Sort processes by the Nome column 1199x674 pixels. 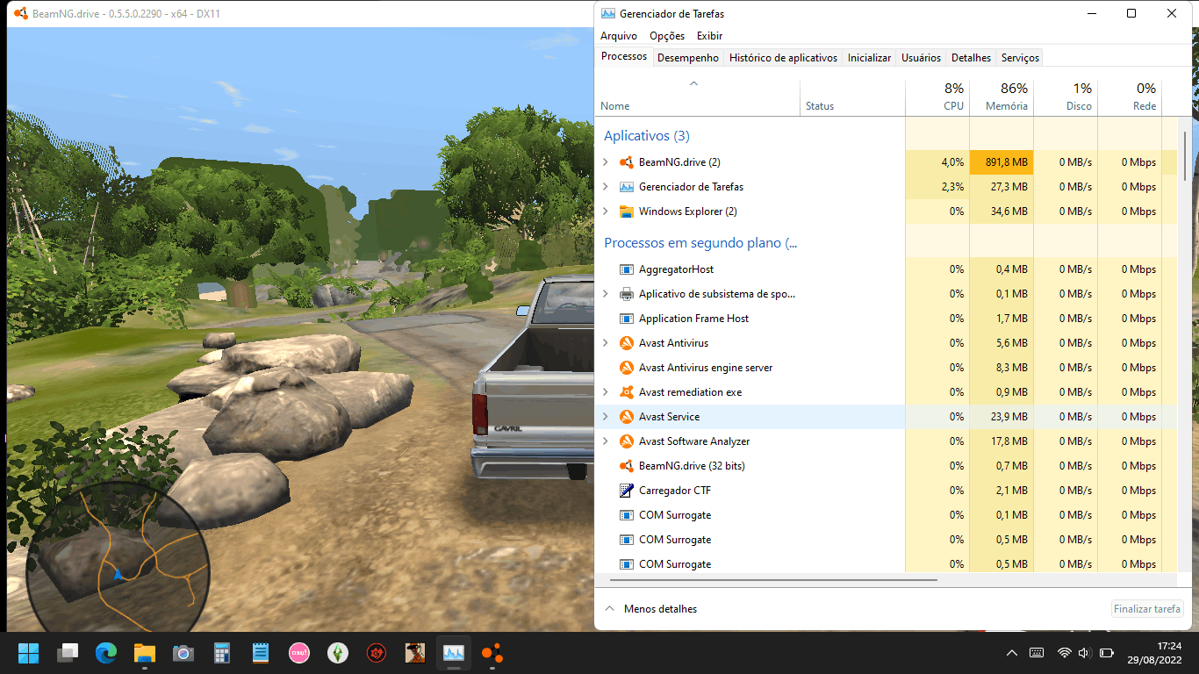tap(697, 97)
